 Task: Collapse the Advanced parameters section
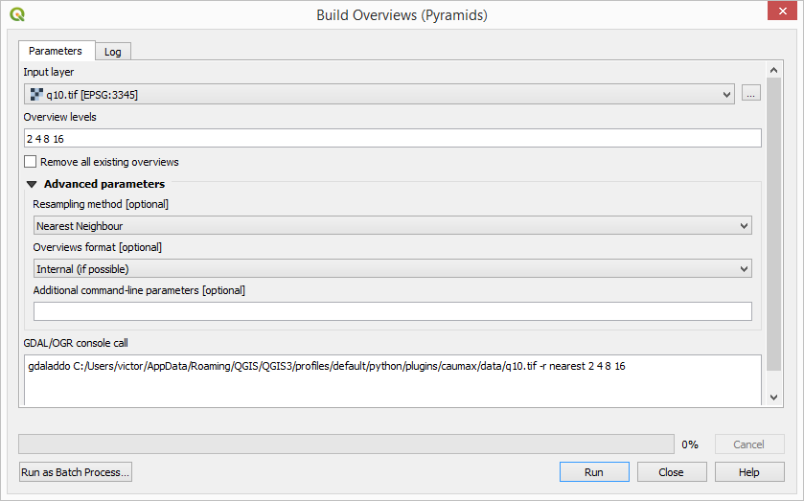tap(32, 184)
